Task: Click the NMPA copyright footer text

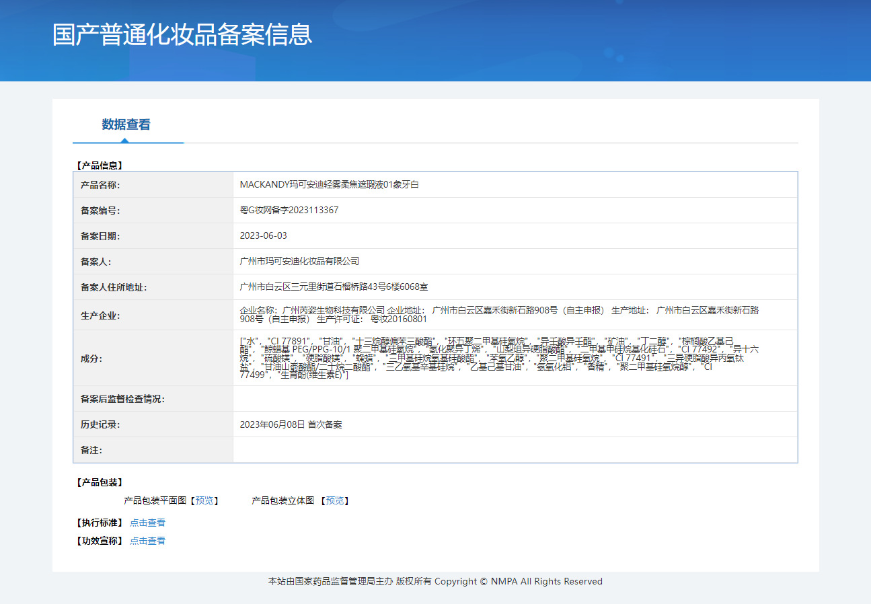Action: (x=435, y=581)
